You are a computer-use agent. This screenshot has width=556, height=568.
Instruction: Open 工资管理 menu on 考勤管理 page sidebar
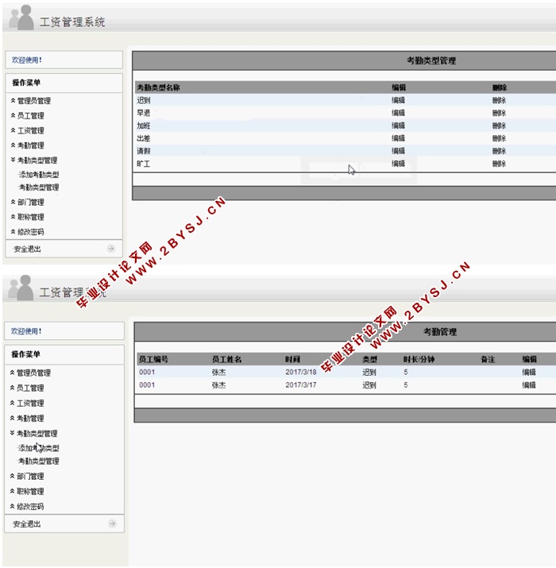pyautogui.click(x=30, y=404)
